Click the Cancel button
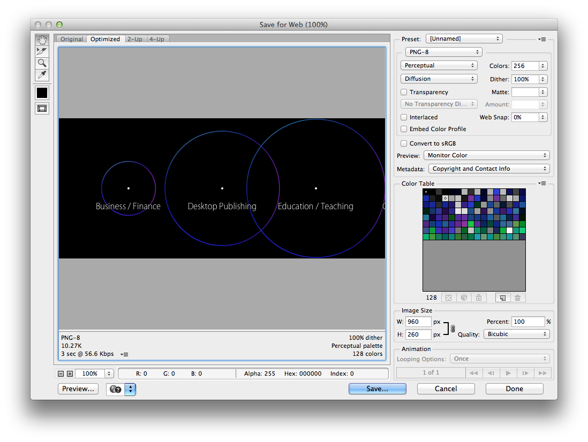588x442 pixels. [x=446, y=389]
